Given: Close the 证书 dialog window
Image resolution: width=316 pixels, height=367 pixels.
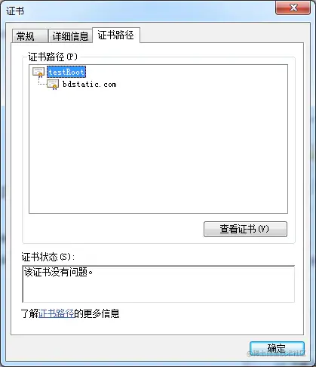Looking at the screenshot, I should (x=293, y=8).
